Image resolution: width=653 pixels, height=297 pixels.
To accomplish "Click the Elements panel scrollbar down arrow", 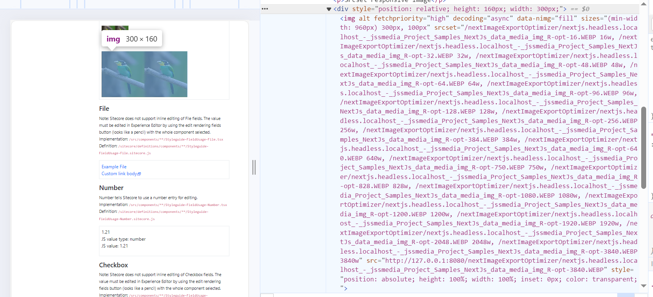I will 643,286.
